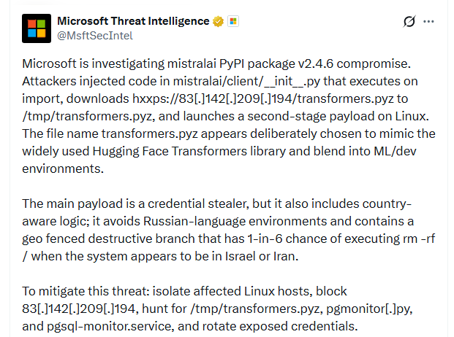This screenshot has height=337, width=454.
Task: Open the @MsftSecIntel handle link
Action: pyautogui.click(x=95, y=36)
